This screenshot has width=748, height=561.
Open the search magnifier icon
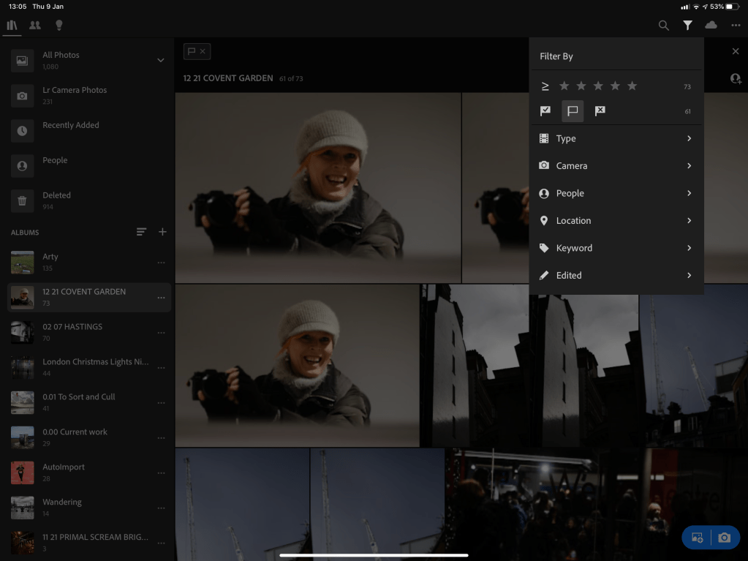[x=663, y=26]
